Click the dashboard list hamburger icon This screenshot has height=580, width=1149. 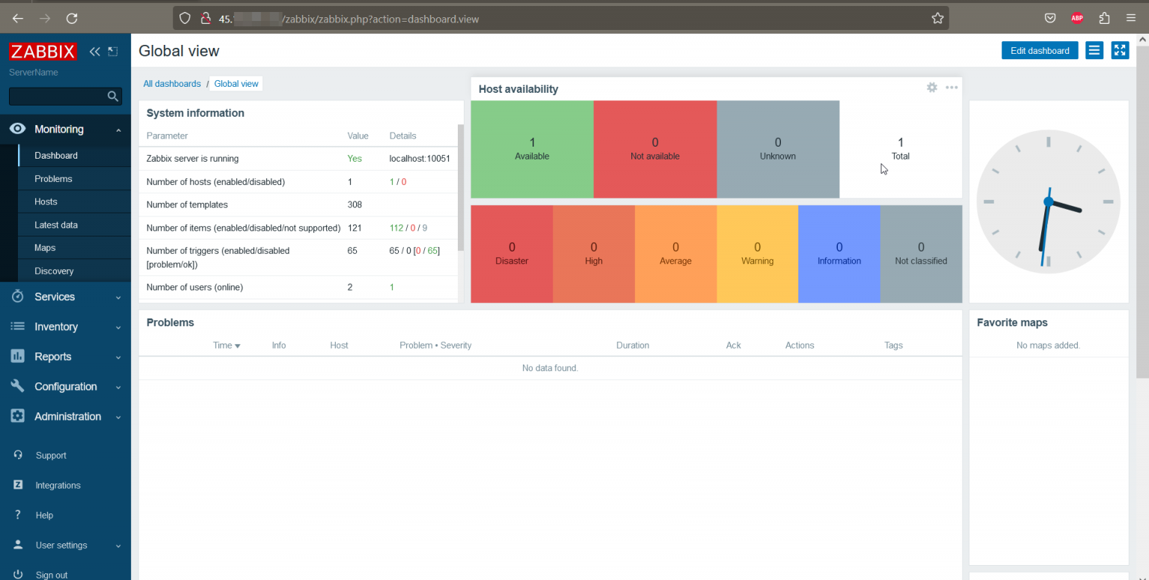coord(1094,50)
